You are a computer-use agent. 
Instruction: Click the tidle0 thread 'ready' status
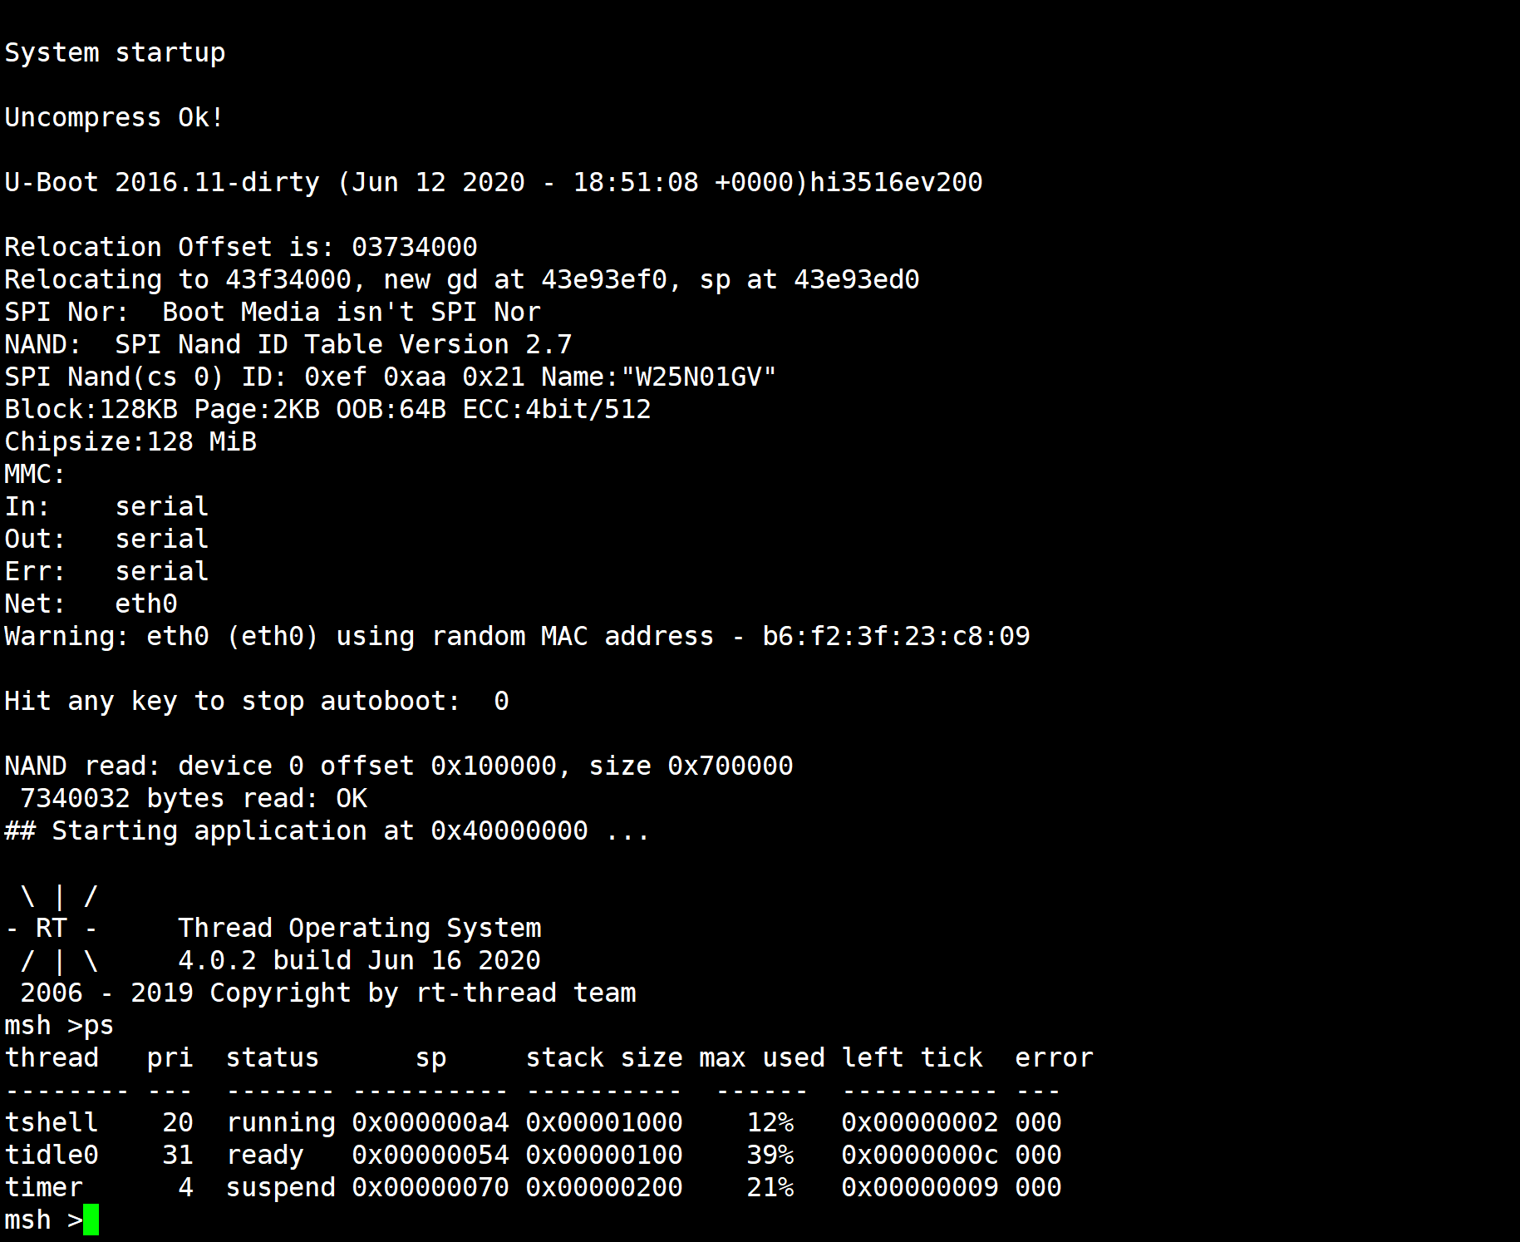(265, 1155)
